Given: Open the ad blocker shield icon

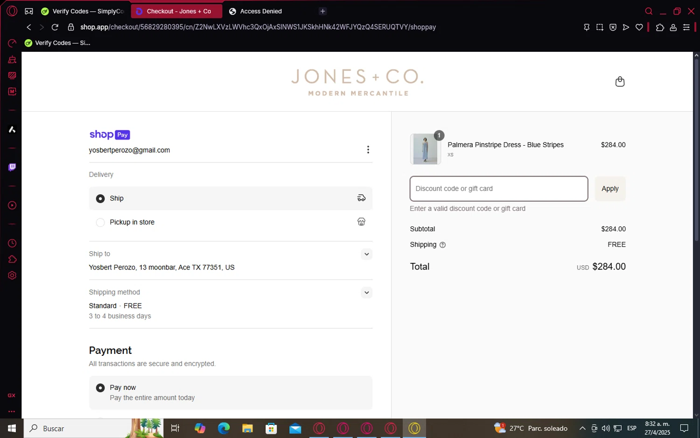Looking at the screenshot, I should [x=613, y=27].
